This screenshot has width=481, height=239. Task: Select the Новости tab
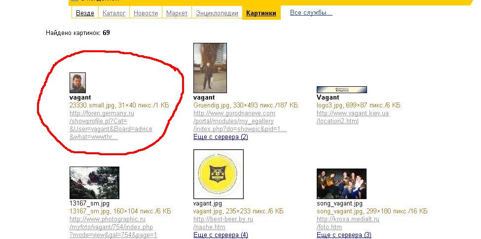(x=146, y=13)
